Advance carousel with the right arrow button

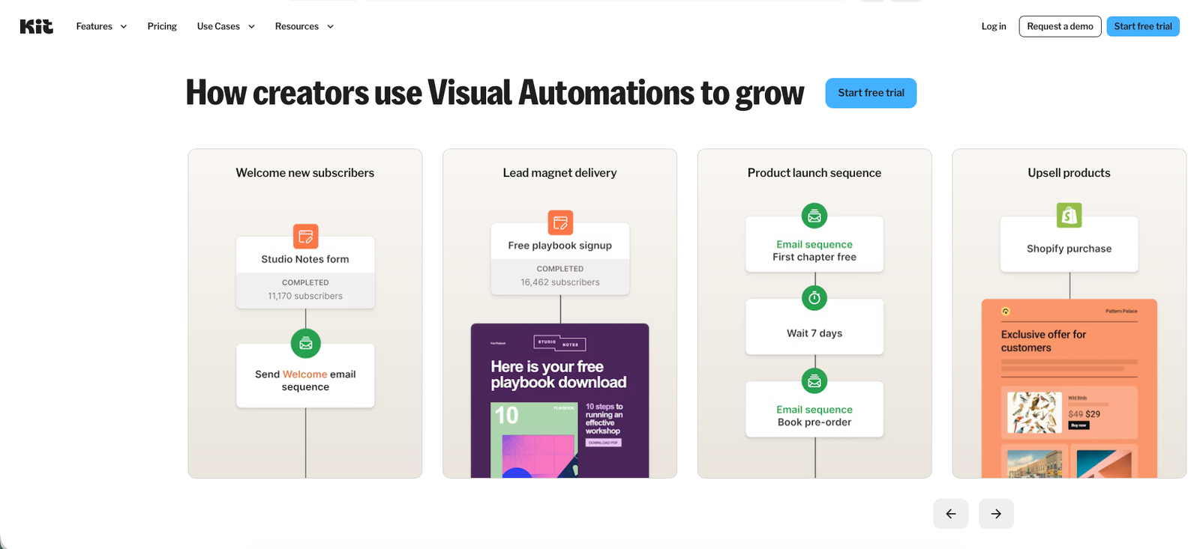[996, 514]
